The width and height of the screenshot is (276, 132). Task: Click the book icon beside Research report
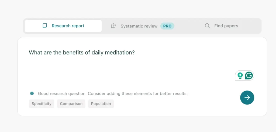(45, 26)
